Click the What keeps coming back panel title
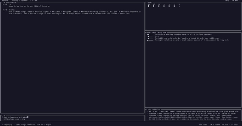This screenshot has height=126, width=242. click(x=157, y=32)
